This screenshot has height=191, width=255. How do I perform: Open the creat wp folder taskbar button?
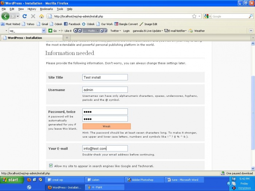coord(65,180)
